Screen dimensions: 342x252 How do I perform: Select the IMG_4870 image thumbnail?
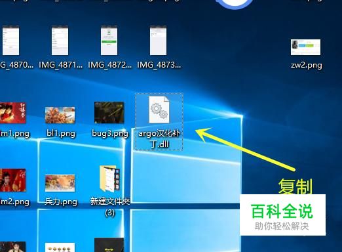[10, 41]
